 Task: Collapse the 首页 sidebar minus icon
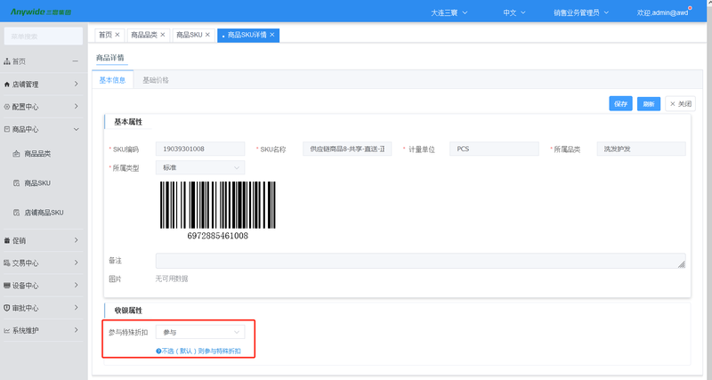point(76,61)
